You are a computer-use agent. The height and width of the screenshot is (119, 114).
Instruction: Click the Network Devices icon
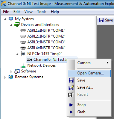[23, 65]
